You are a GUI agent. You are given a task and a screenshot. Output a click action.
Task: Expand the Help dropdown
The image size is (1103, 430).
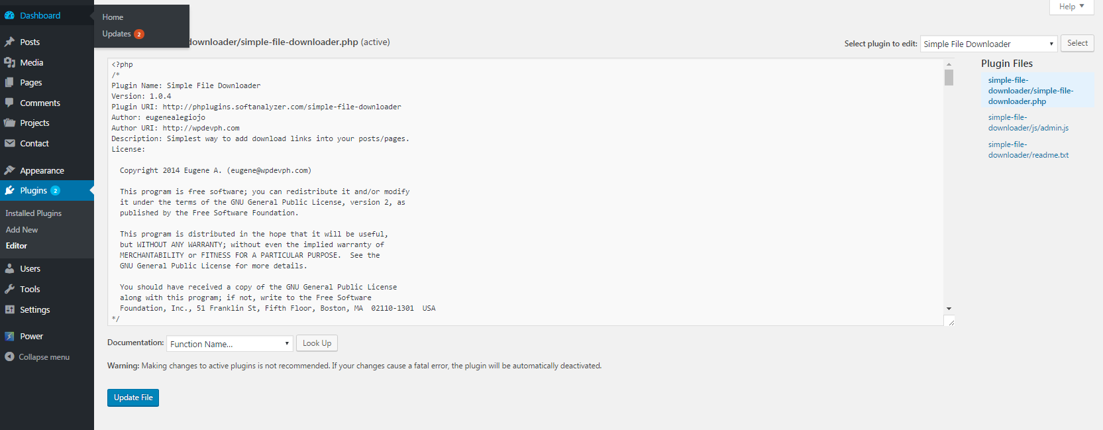1071,7
